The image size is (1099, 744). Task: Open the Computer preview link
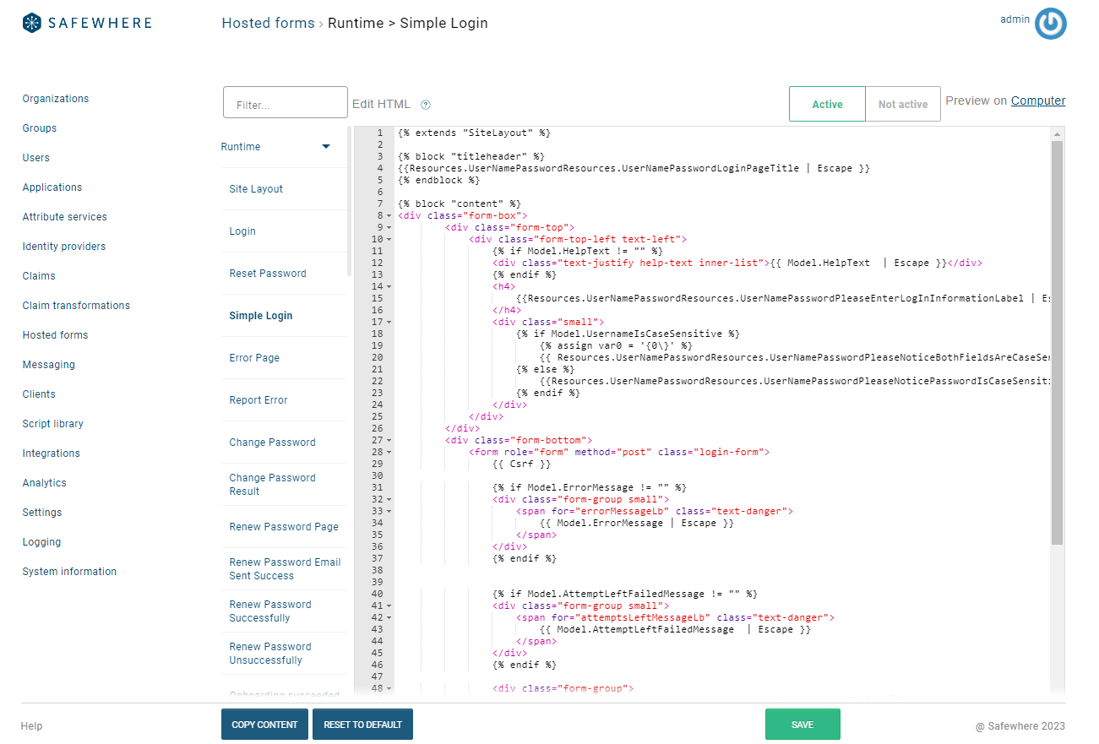tap(1037, 100)
